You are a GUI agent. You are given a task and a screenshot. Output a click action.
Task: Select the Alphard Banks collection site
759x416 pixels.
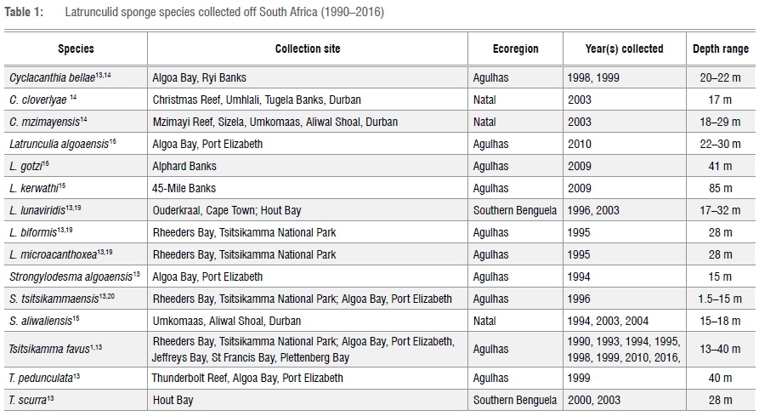[184, 166]
